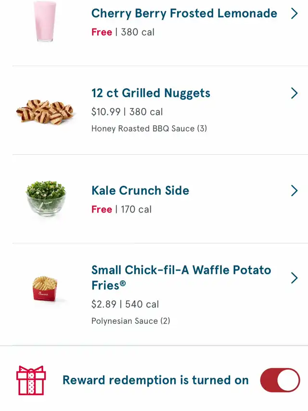Open the Waffle Potato Fries chevron arrow
The height and width of the screenshot is (411, 308).
coord(295,278)
